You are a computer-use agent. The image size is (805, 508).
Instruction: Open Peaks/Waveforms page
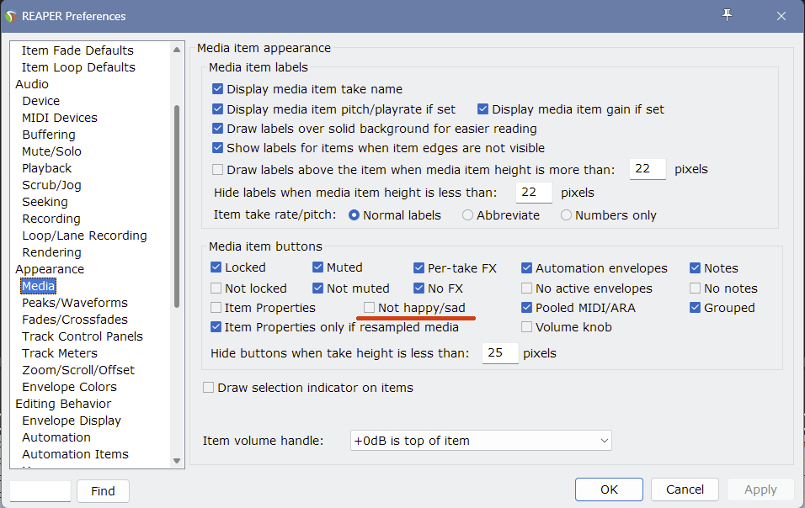(x=75, y=303)
